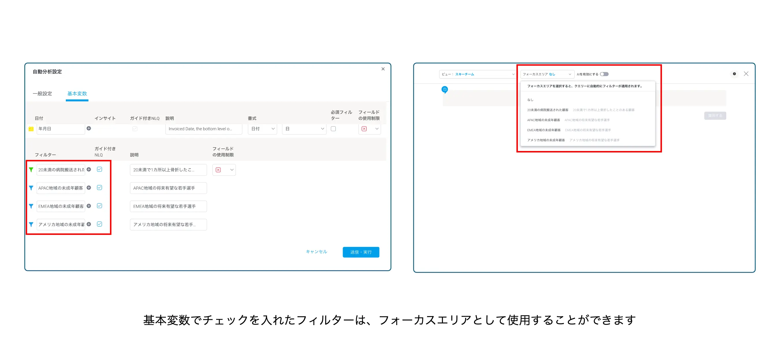
Task: Open the 書式 日付 dropdown
Action: (x=262, y=129)
